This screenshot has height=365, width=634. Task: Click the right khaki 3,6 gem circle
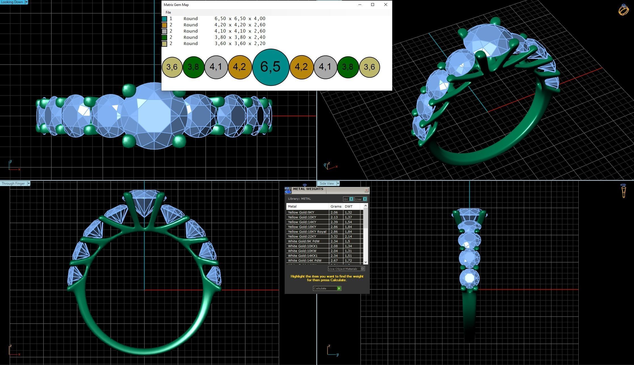pos(370,67)
